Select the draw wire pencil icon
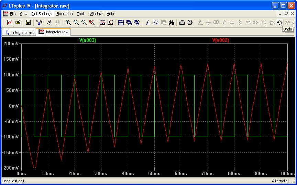The height and width of the screenshot is (185, 297). pos(200,23)
